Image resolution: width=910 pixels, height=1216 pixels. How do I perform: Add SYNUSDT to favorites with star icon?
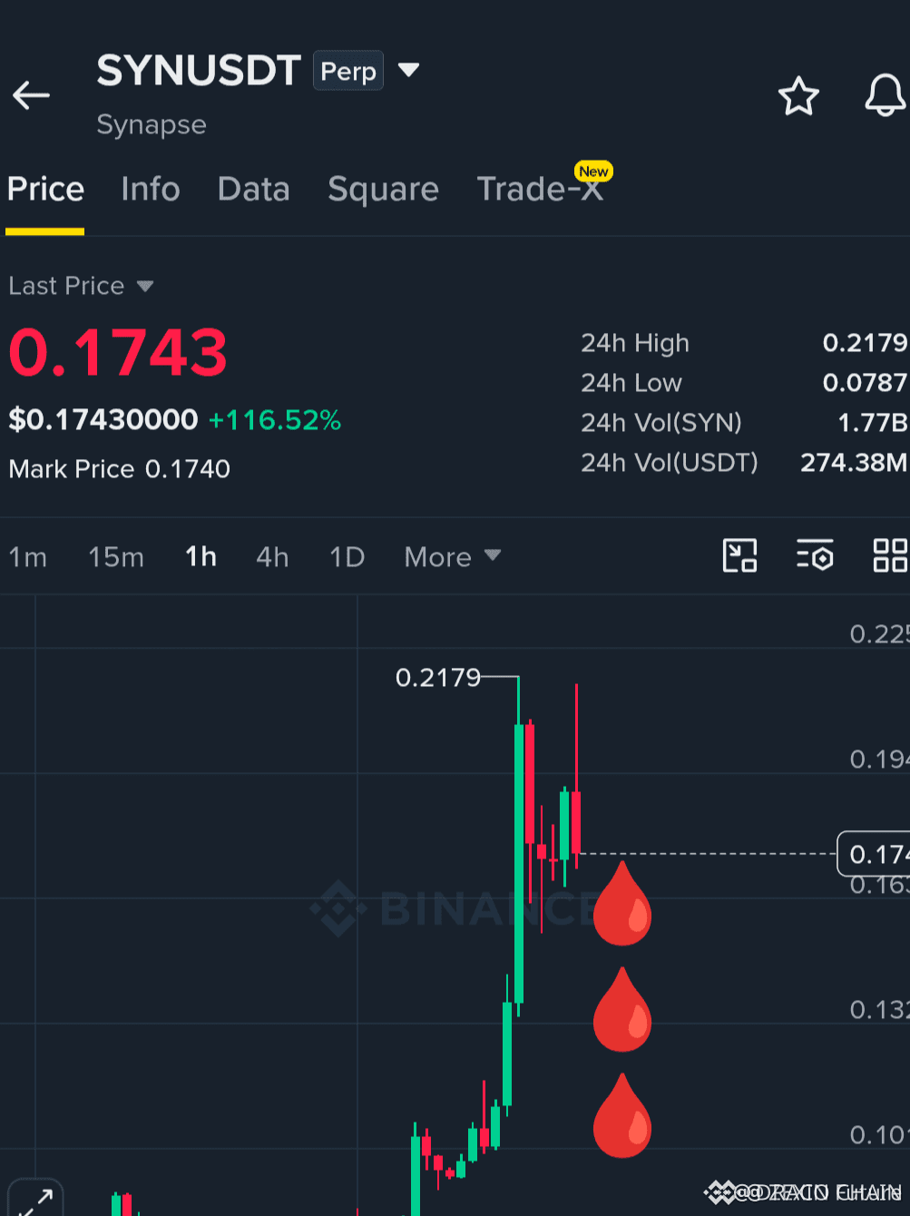tap(798, 96)
